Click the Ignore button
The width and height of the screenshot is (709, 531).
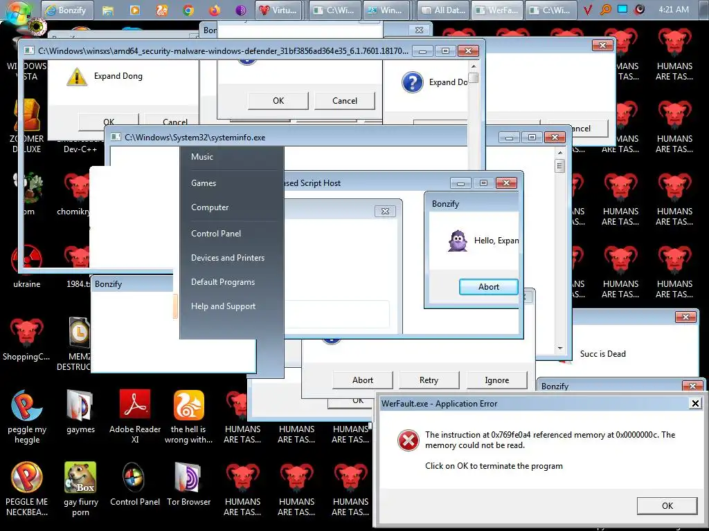tap(497, 380)
